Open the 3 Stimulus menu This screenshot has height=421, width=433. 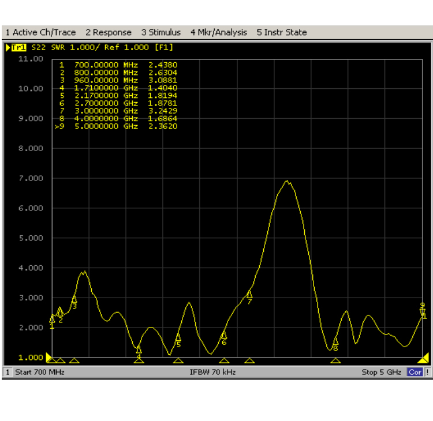(161, 32)
